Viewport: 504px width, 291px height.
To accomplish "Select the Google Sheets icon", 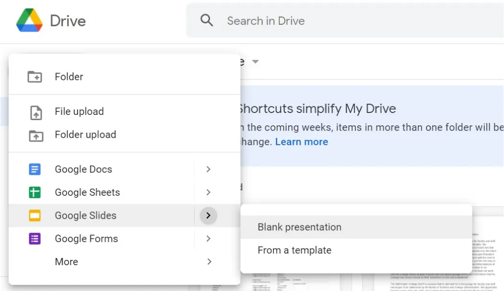I will point(35,192).
